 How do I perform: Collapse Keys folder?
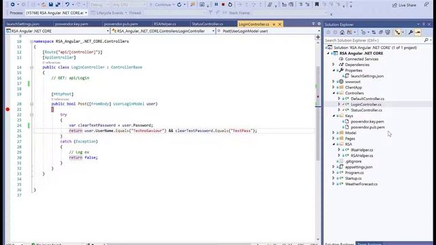coord(333,116)
